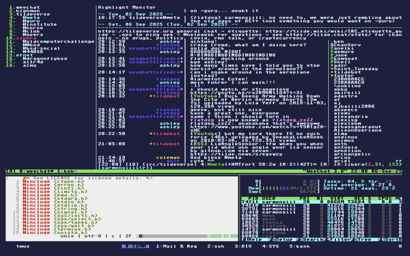
Task: Sort htop by the USER column header
Action: [269, 198]
